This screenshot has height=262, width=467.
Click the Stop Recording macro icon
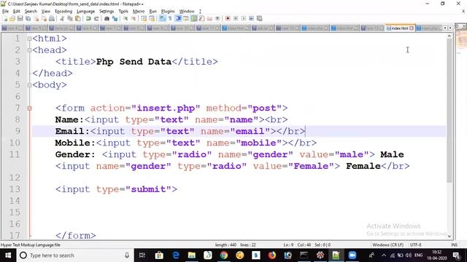pyautogui.click(x=236, y=18)
